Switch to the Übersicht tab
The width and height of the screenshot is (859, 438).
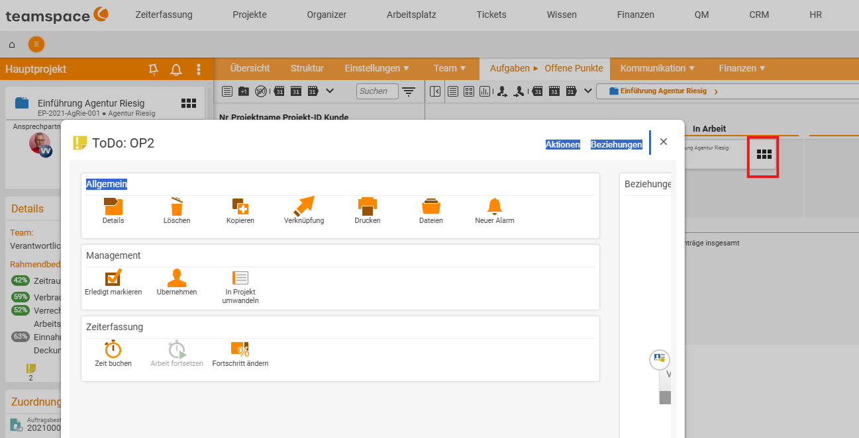pos(250,68)
